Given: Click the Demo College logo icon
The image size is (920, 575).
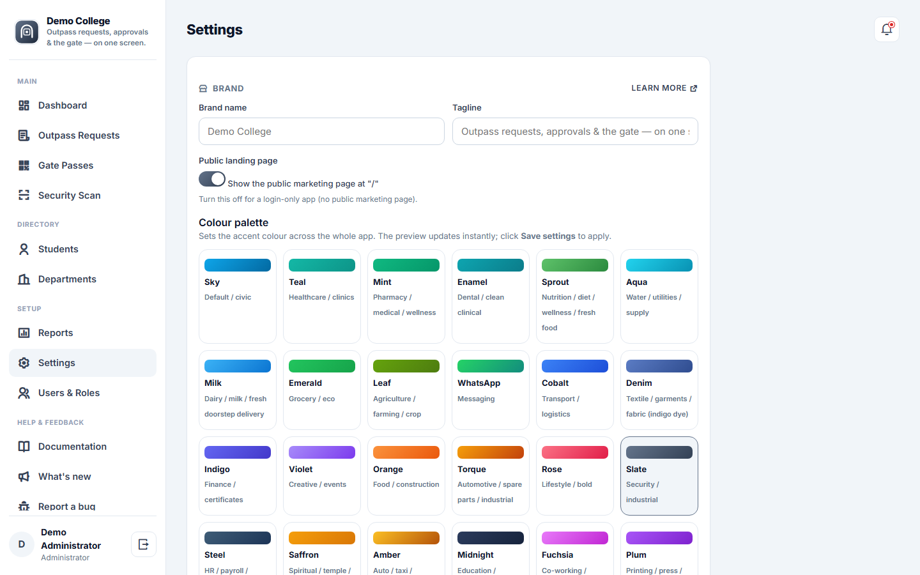Looking at the screenshot, I should tap(27, 32).
